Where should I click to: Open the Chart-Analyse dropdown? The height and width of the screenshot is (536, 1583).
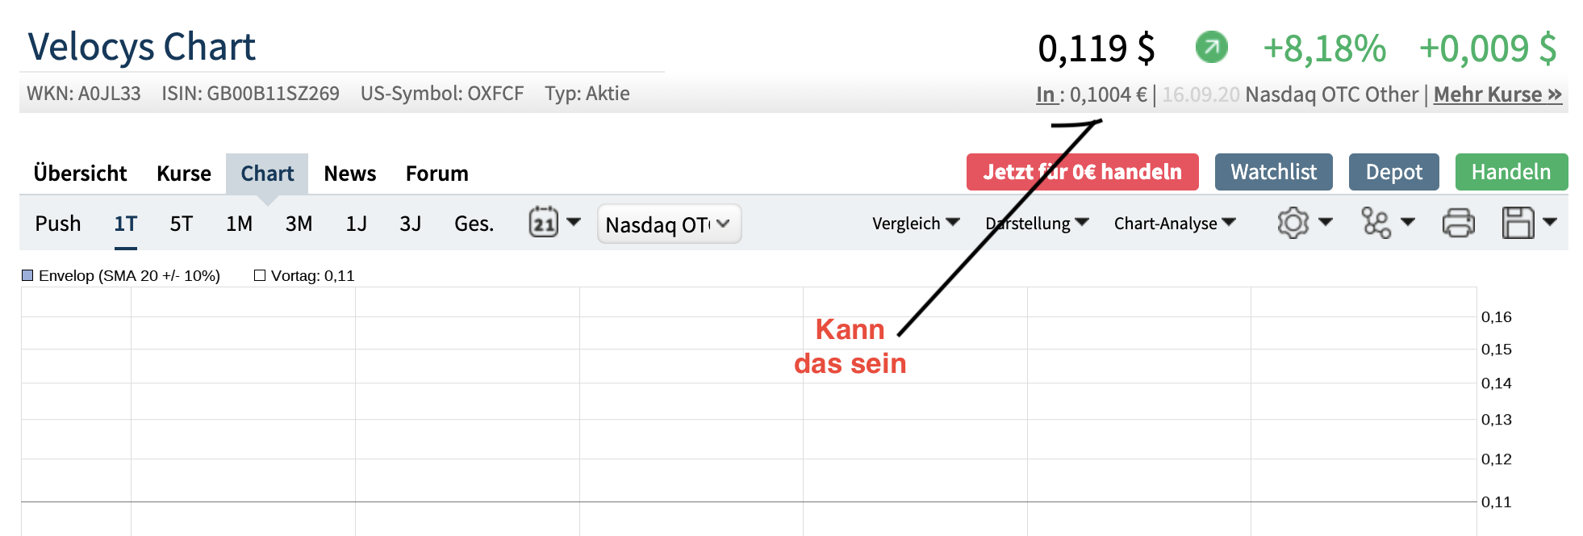[1174, 223]
